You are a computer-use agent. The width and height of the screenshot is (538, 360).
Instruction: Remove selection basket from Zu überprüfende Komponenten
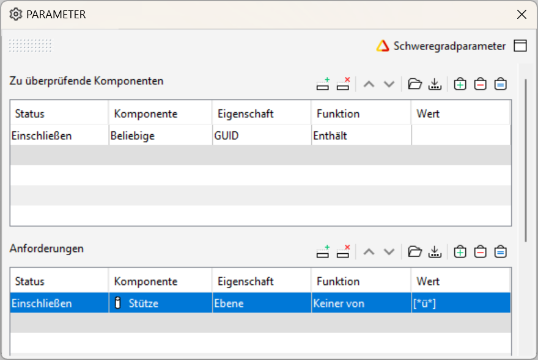coord(481,84)
